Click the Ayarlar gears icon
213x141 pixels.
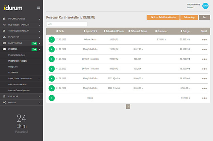click(x=4, y=103)
